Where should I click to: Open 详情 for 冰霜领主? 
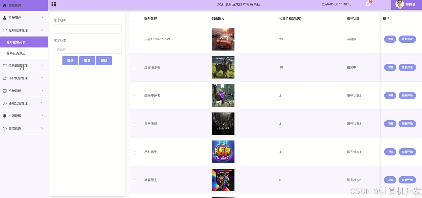pos(390,180)
